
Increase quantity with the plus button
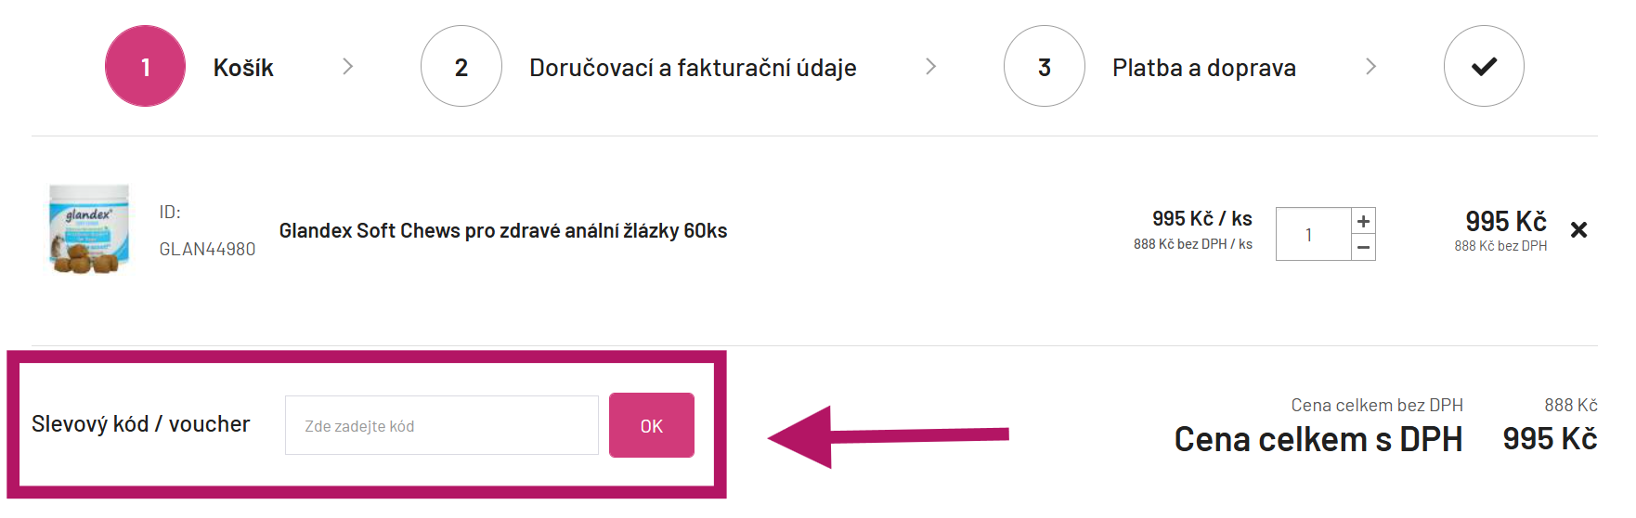tap(1363, 221)
